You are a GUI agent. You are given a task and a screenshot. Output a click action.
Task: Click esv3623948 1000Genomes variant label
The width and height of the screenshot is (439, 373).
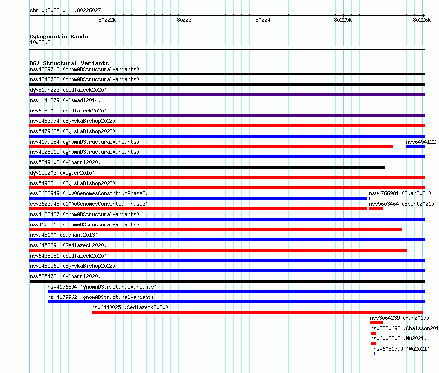(x=89, y=204)
